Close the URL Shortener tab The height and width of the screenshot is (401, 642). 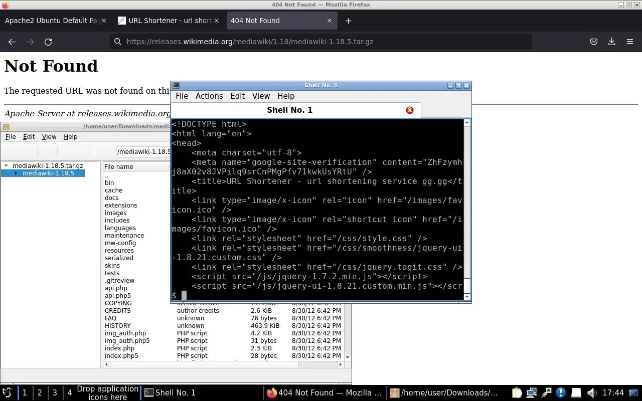217,21
